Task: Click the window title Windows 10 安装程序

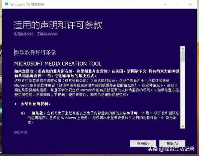Action: [x=28, y=4]
